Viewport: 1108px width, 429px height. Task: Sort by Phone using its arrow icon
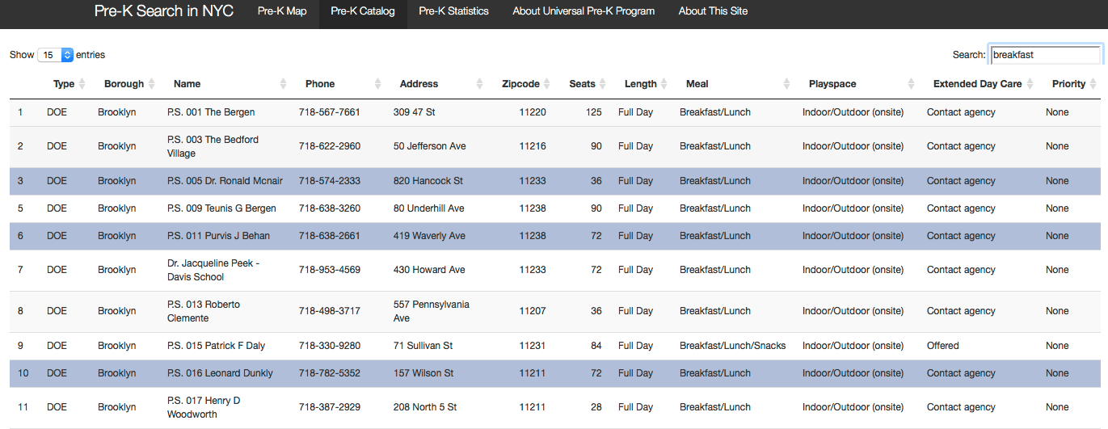377,84
